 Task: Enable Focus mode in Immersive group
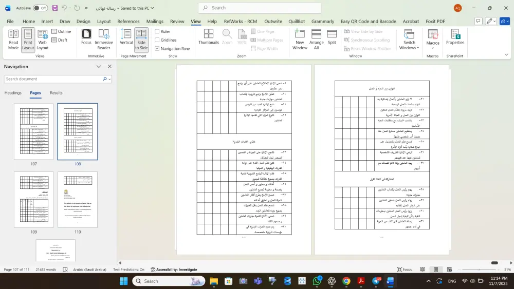click(86, 36)
